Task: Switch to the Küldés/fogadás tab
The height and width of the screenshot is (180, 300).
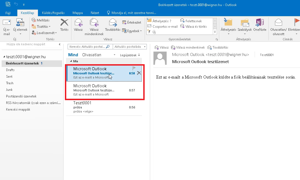Action: point(53,13)
